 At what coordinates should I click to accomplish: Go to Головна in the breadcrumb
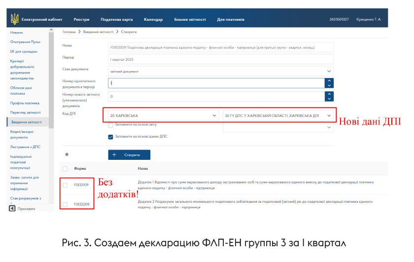click(69, 32)
